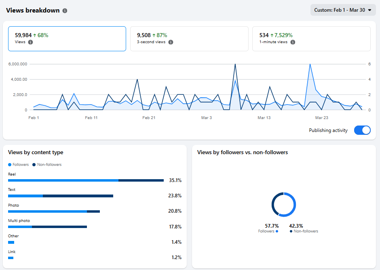Click the Non-followers dot beside 42.3%
The image size is (380, 270).
point(291,231)
